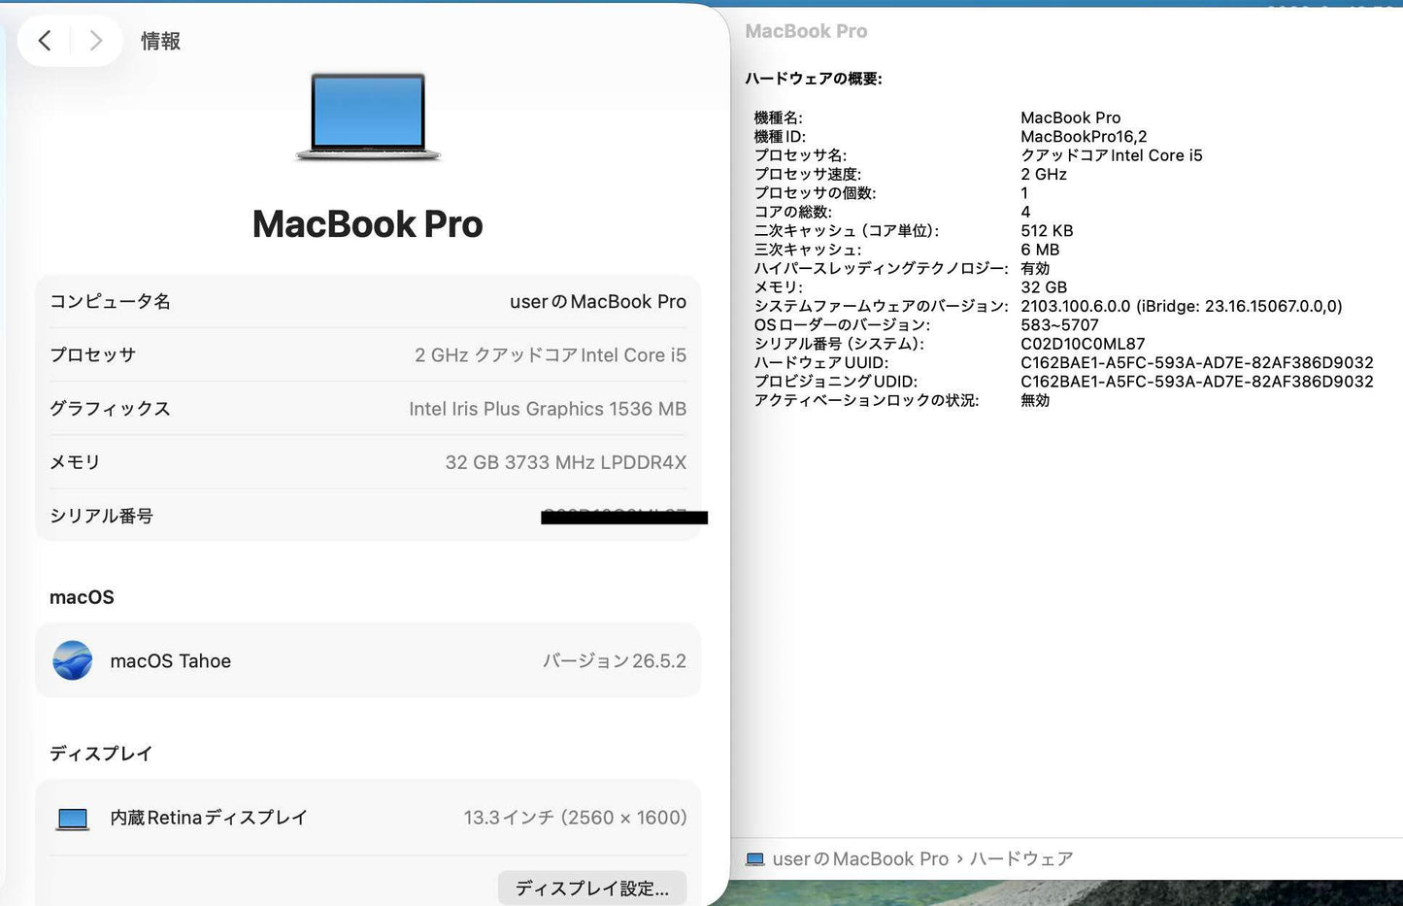
Task: Click the MacBook Pro laptop image
Action: coord(368,117)
